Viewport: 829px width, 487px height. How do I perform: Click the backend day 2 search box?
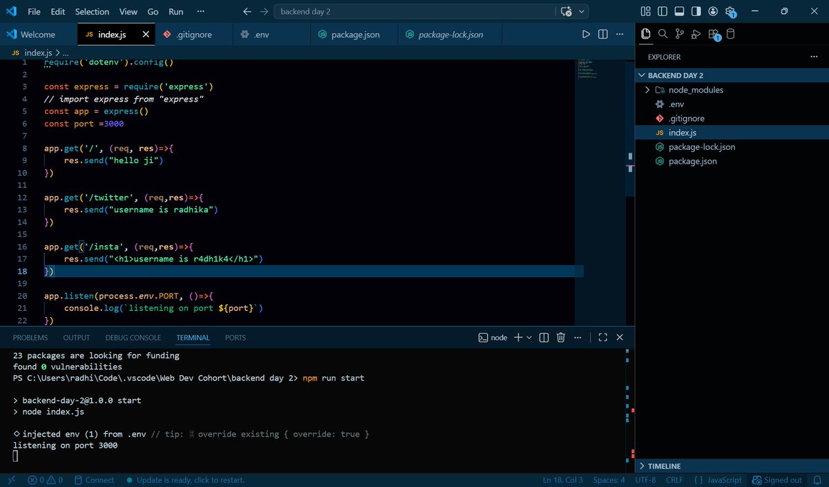(414, 12)
